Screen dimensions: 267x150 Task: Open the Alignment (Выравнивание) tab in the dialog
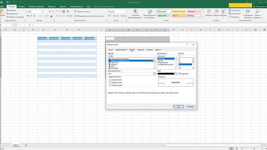tap(121, 50)
